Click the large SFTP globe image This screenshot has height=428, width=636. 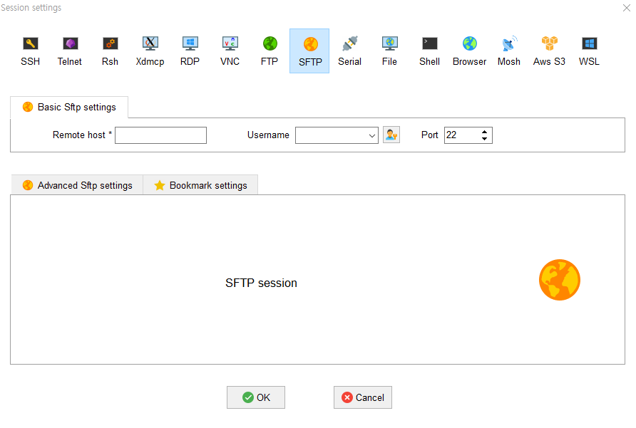pyautogui.click(x=560, y=280)
